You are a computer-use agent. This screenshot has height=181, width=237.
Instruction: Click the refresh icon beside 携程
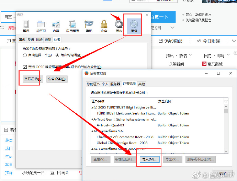click(2, 28)
